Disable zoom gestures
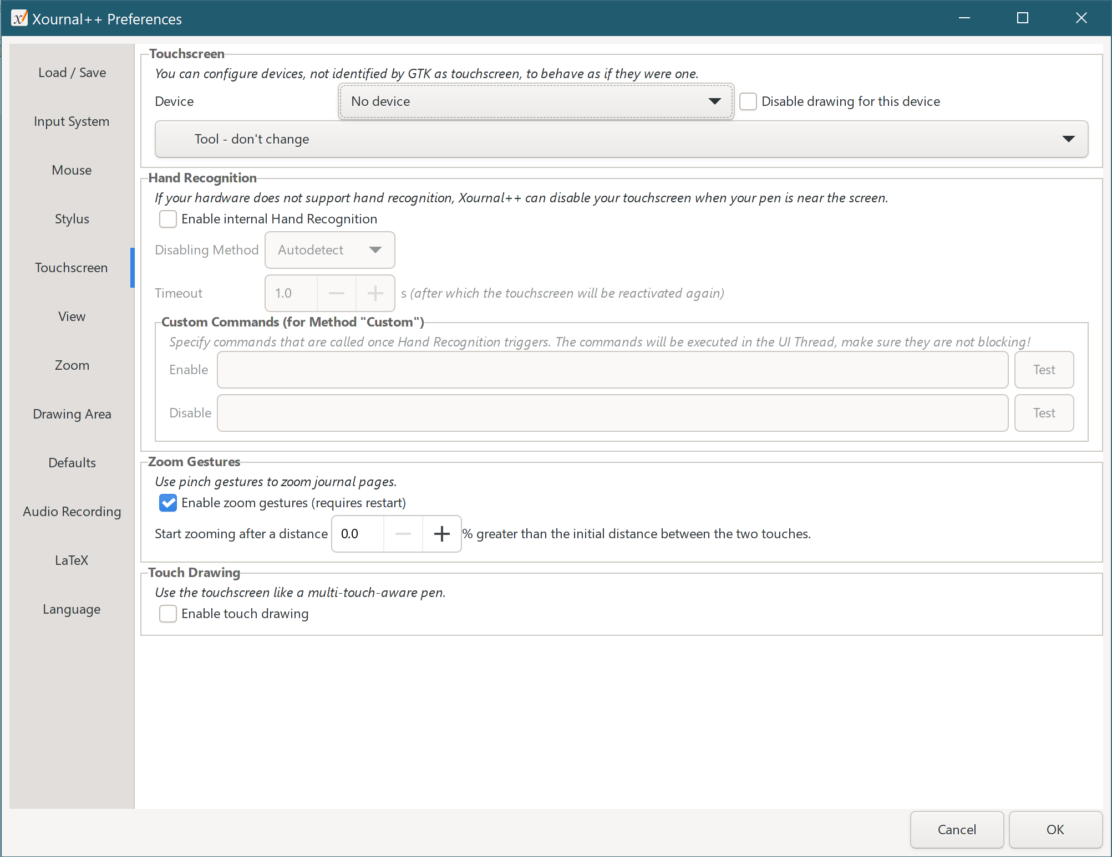This screenshot has height=857, width=1112. point(167,503)
